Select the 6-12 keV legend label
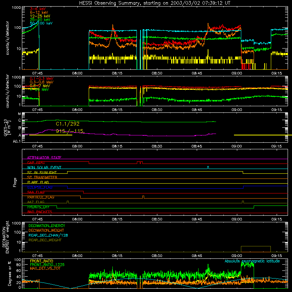The height and width of the screenshot is (292, 292). [x=39, y=12]
